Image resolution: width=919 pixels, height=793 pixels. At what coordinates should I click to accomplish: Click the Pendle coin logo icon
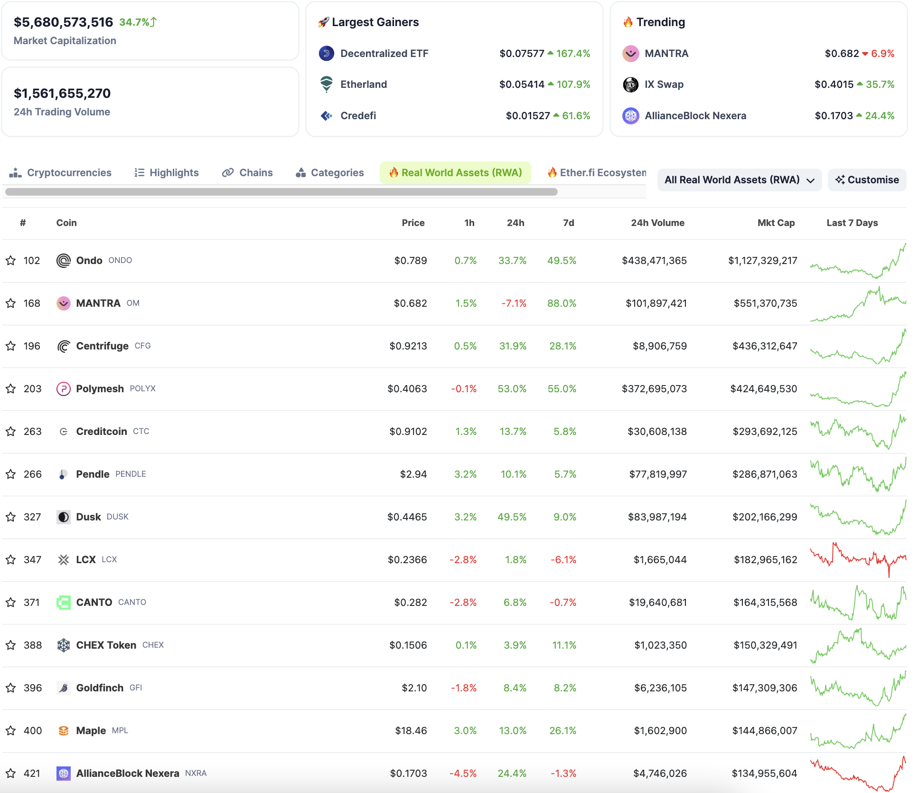click(64, 474)
